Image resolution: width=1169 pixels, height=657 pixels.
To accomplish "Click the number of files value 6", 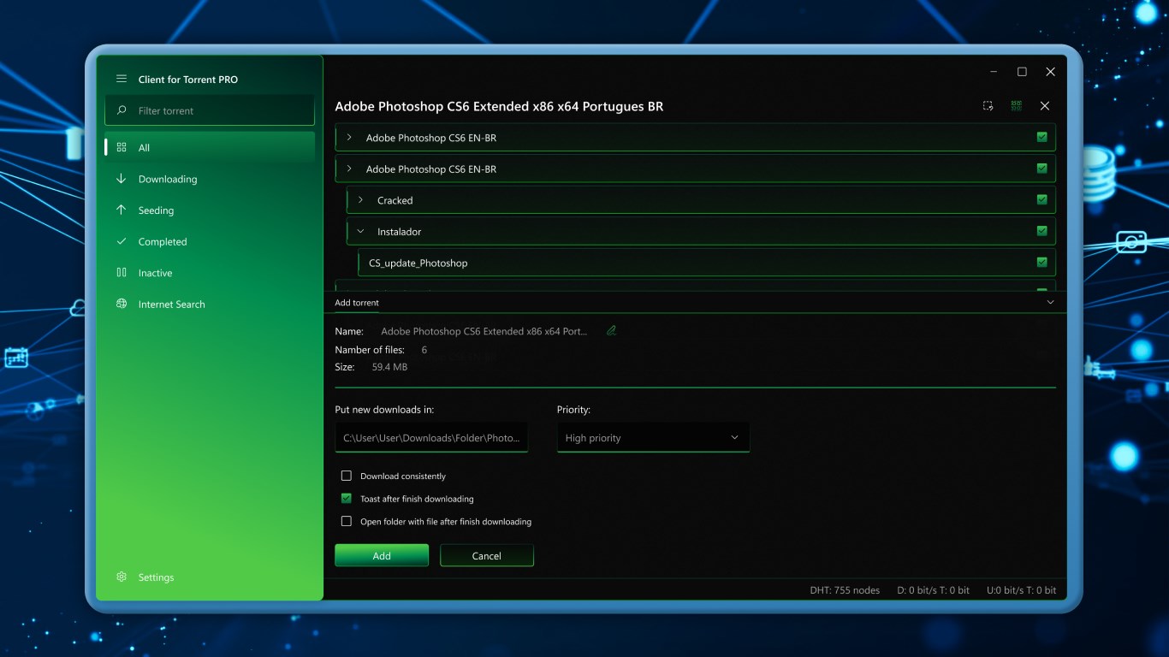I will (x=424, y=350).
